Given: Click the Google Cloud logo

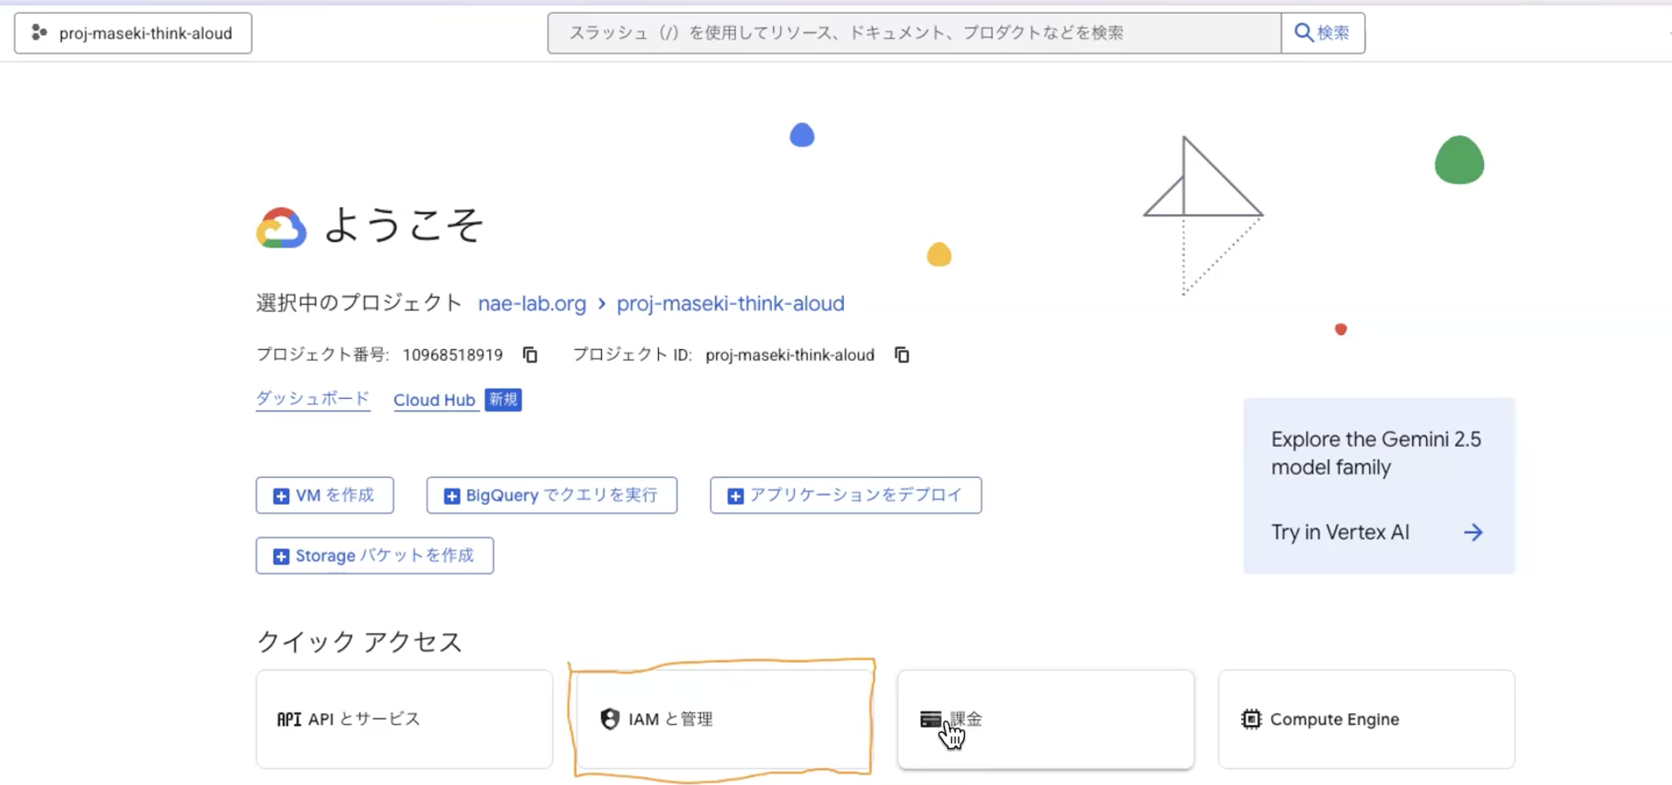Looking at the screenshot, I should [281, 227].
